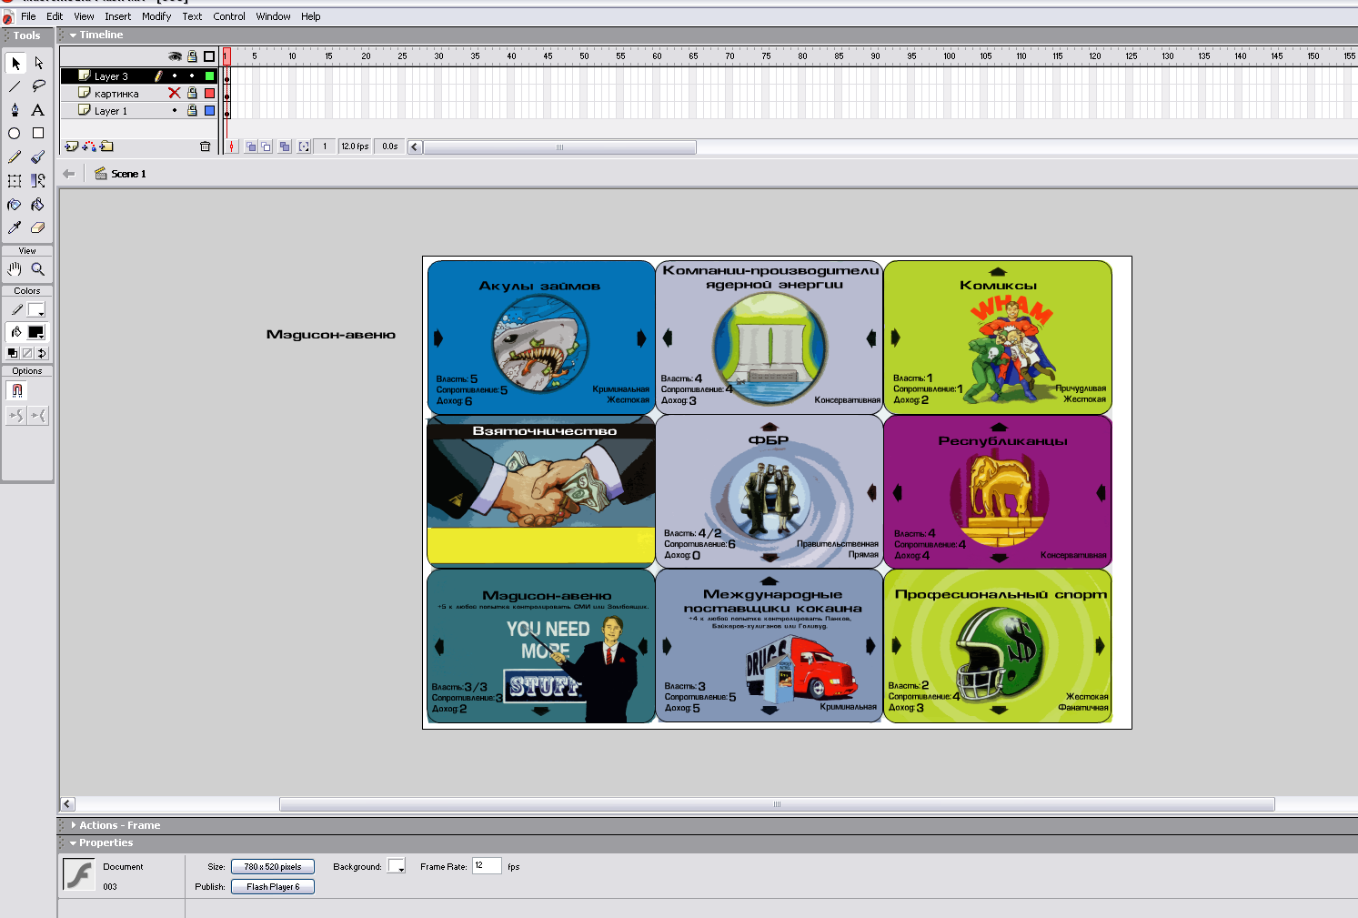Unlock Layer 1 via its padlock

[192, 110]
